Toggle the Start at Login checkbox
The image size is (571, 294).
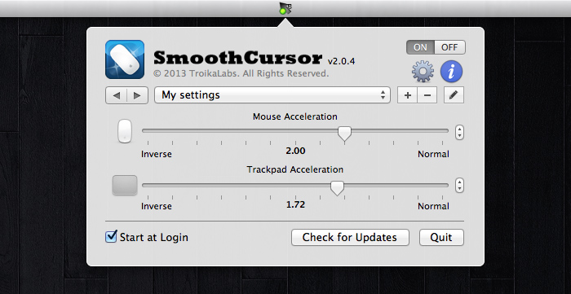[x=111, y=236]
